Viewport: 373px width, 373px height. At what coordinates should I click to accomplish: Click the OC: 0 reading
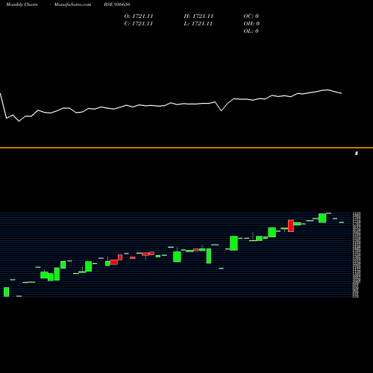[251, 16]
